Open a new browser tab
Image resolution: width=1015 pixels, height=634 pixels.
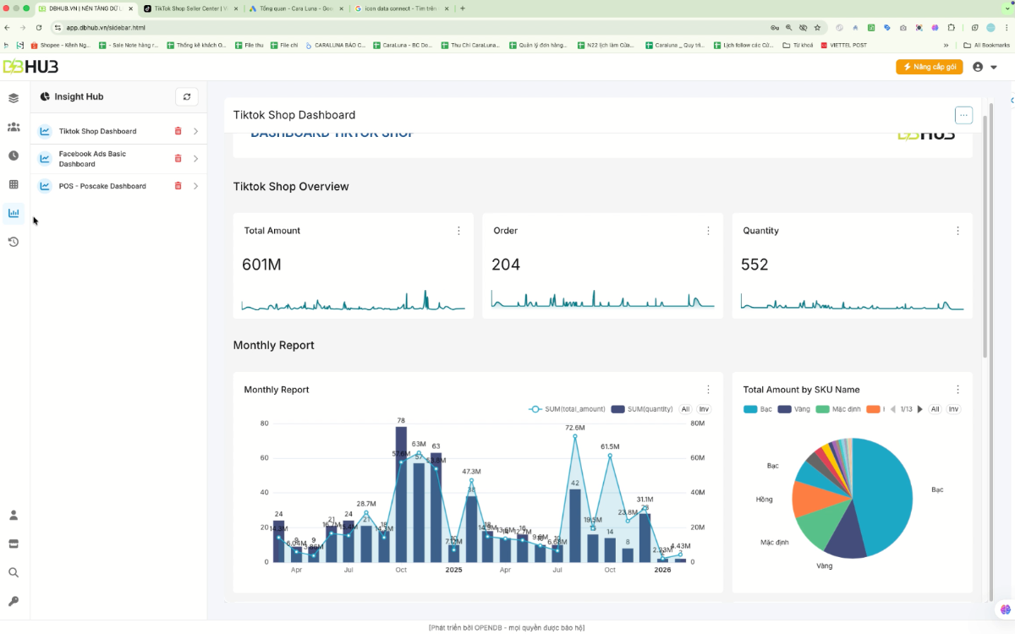click(463, 8)
